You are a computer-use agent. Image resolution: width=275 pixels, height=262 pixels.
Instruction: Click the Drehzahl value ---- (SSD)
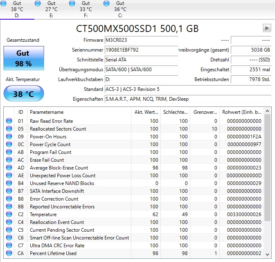pyautogui.click(x=251, y=60)
